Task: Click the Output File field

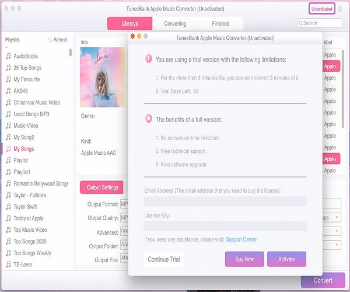Action: pos(124,258)
